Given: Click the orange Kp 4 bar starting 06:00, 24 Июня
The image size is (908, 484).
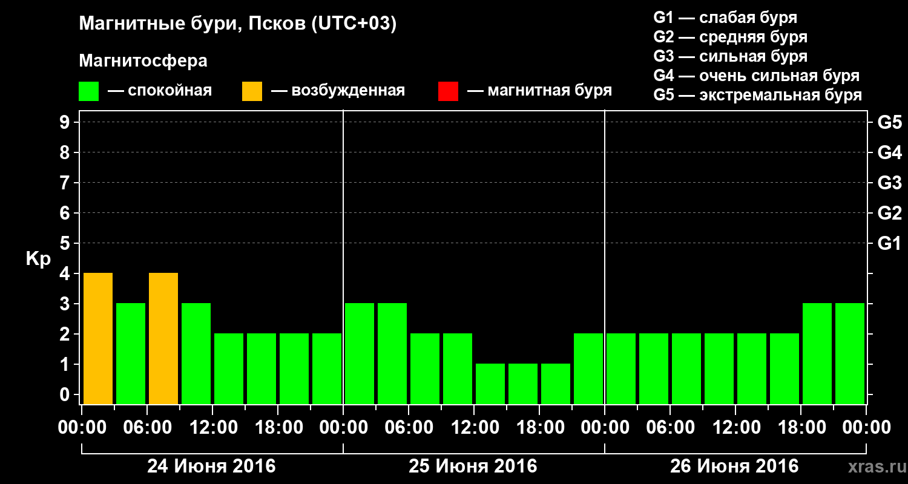Looking at the screenshot, I should point(163,338).
